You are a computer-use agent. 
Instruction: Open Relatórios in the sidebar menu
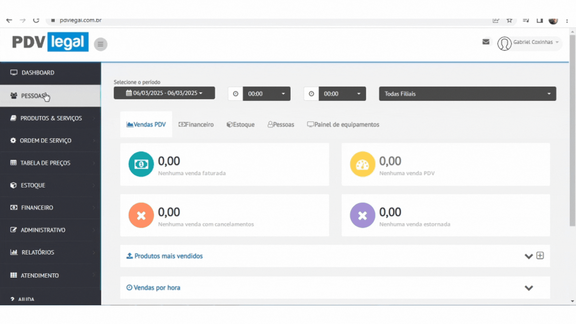pyautogui.click(x=38, y=252)
